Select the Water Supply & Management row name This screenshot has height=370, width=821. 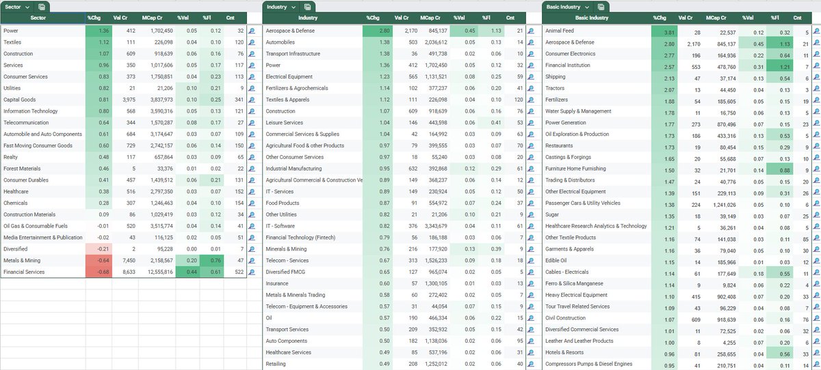tap(578, 111)
